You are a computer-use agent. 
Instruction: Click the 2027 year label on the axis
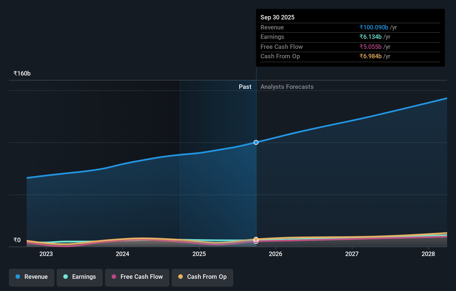352,254
